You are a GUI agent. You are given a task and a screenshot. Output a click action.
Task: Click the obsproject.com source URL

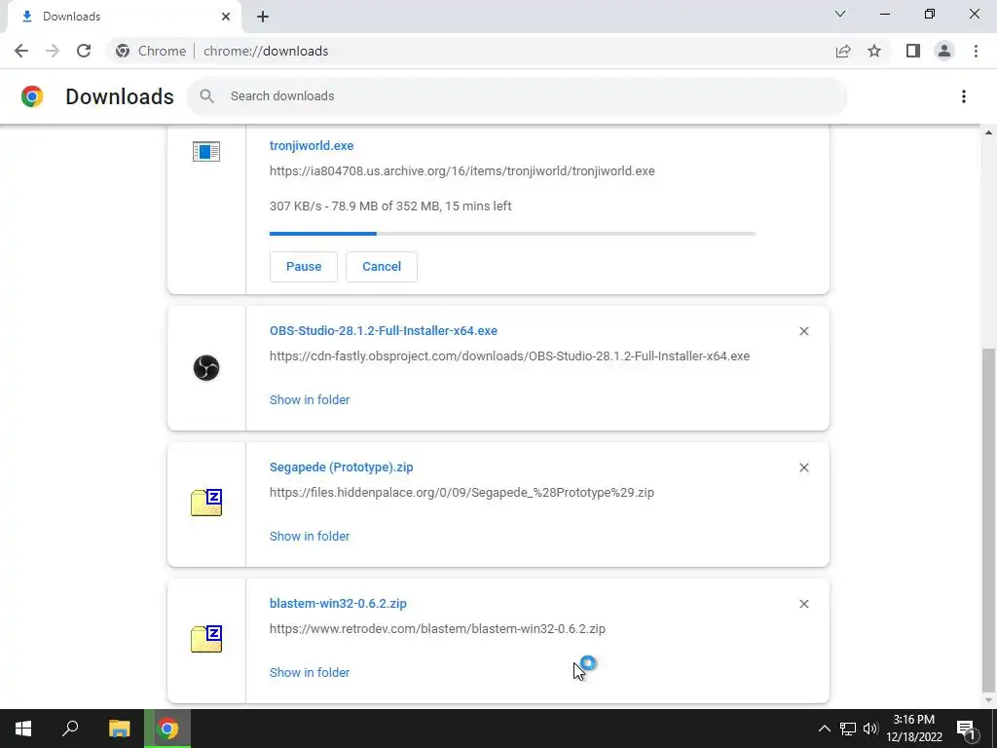click(x=510, y=356)
